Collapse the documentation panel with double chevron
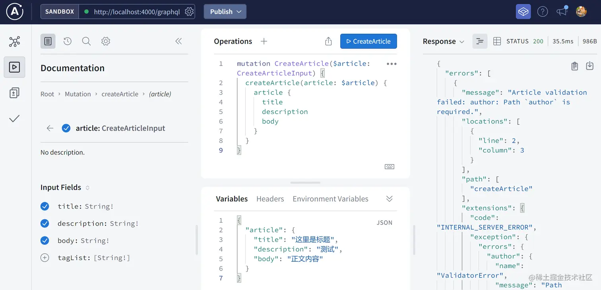Screen dimensions: 601x290 click(178, 41)
